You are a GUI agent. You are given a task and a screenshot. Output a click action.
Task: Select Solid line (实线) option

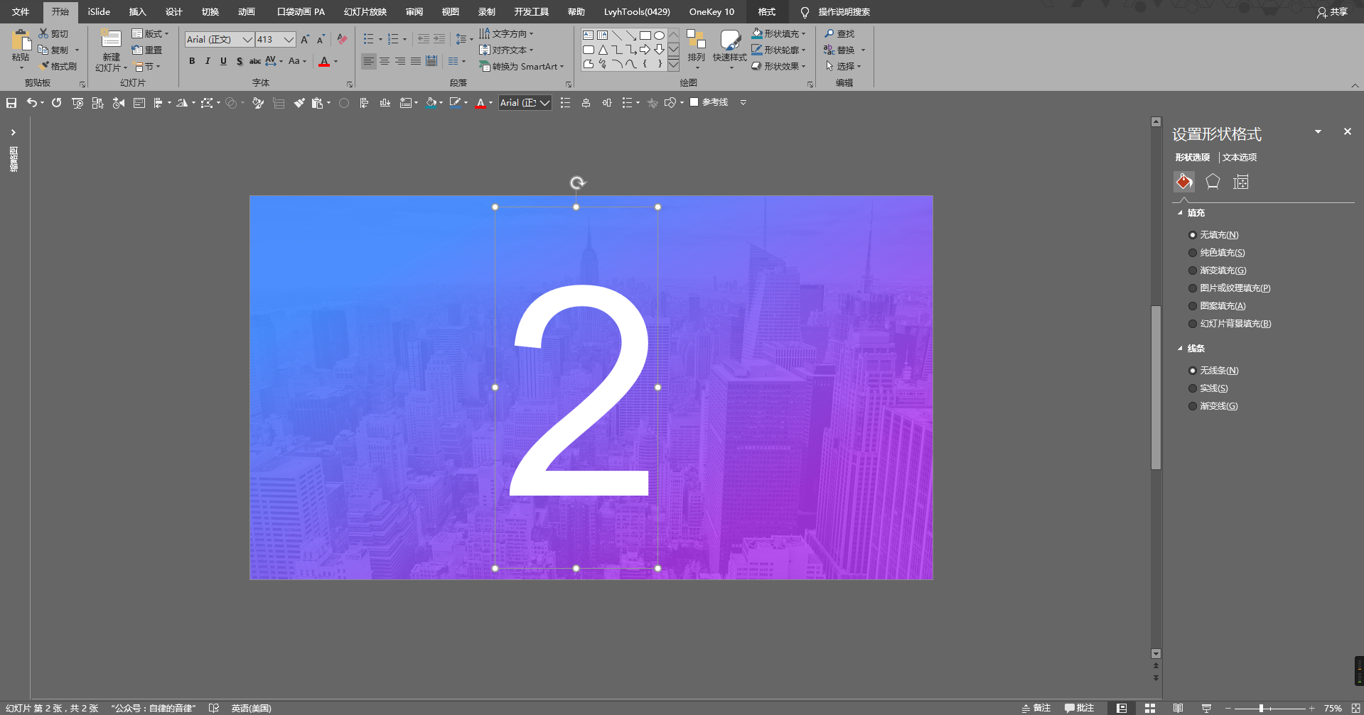(1208, 388)
